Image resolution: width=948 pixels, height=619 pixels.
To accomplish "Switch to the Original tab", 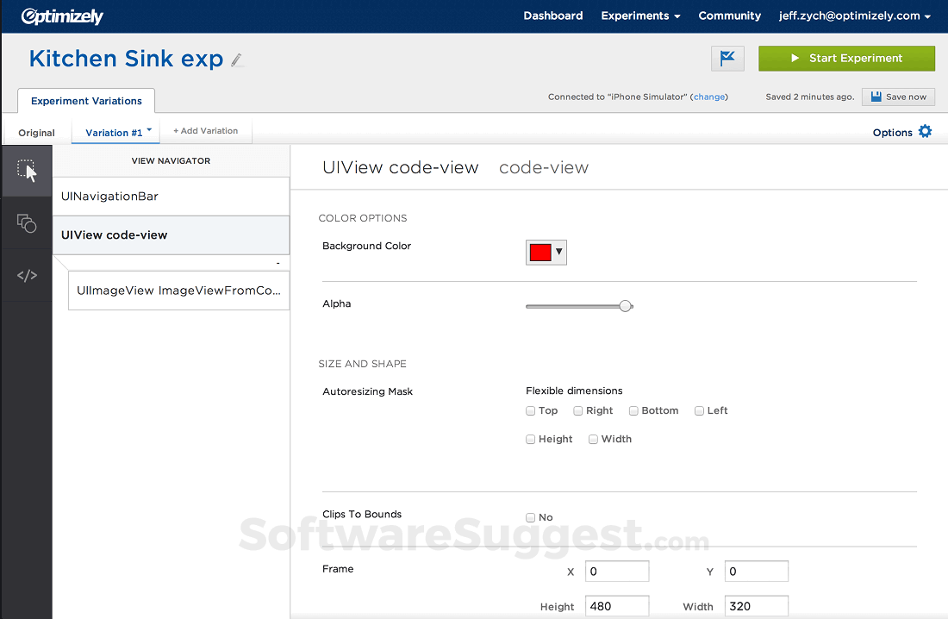I will [x=36, y=133].
